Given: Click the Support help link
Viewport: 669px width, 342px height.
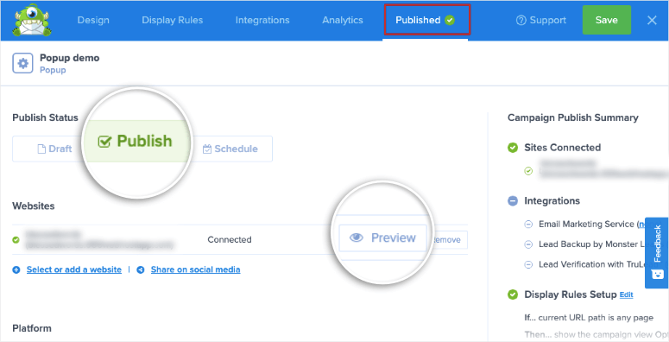Looking at the screenshot, I should [x=541, y=20].
